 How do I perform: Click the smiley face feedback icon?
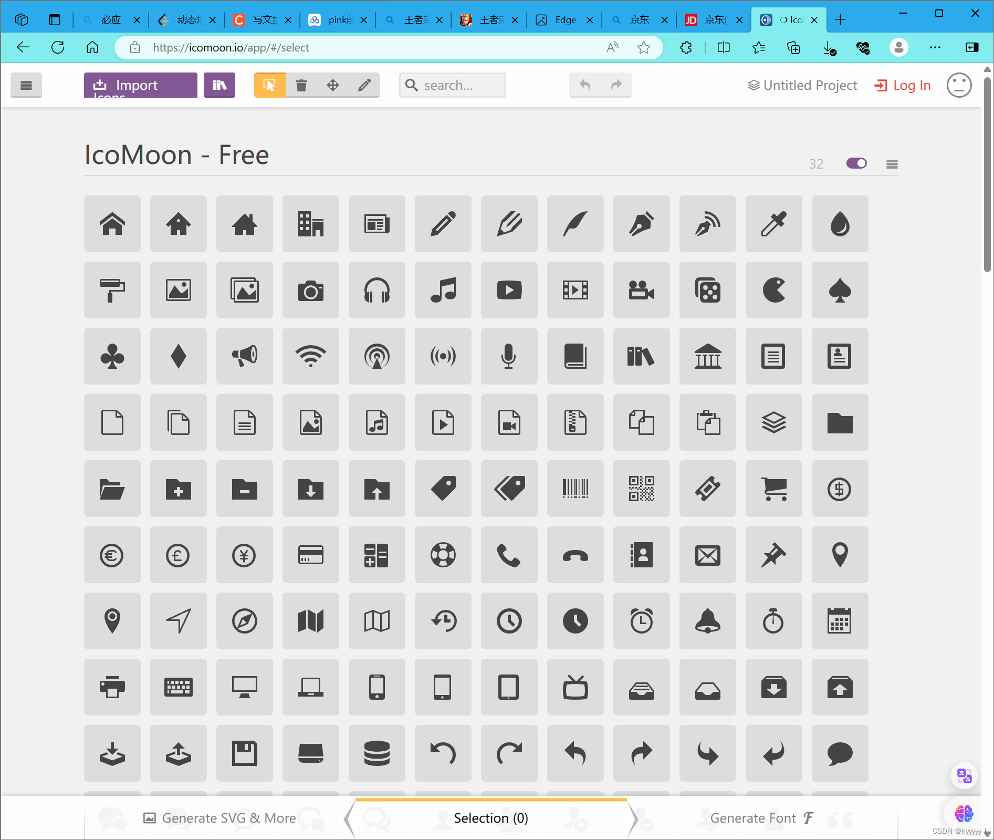(x=959, y=85)
